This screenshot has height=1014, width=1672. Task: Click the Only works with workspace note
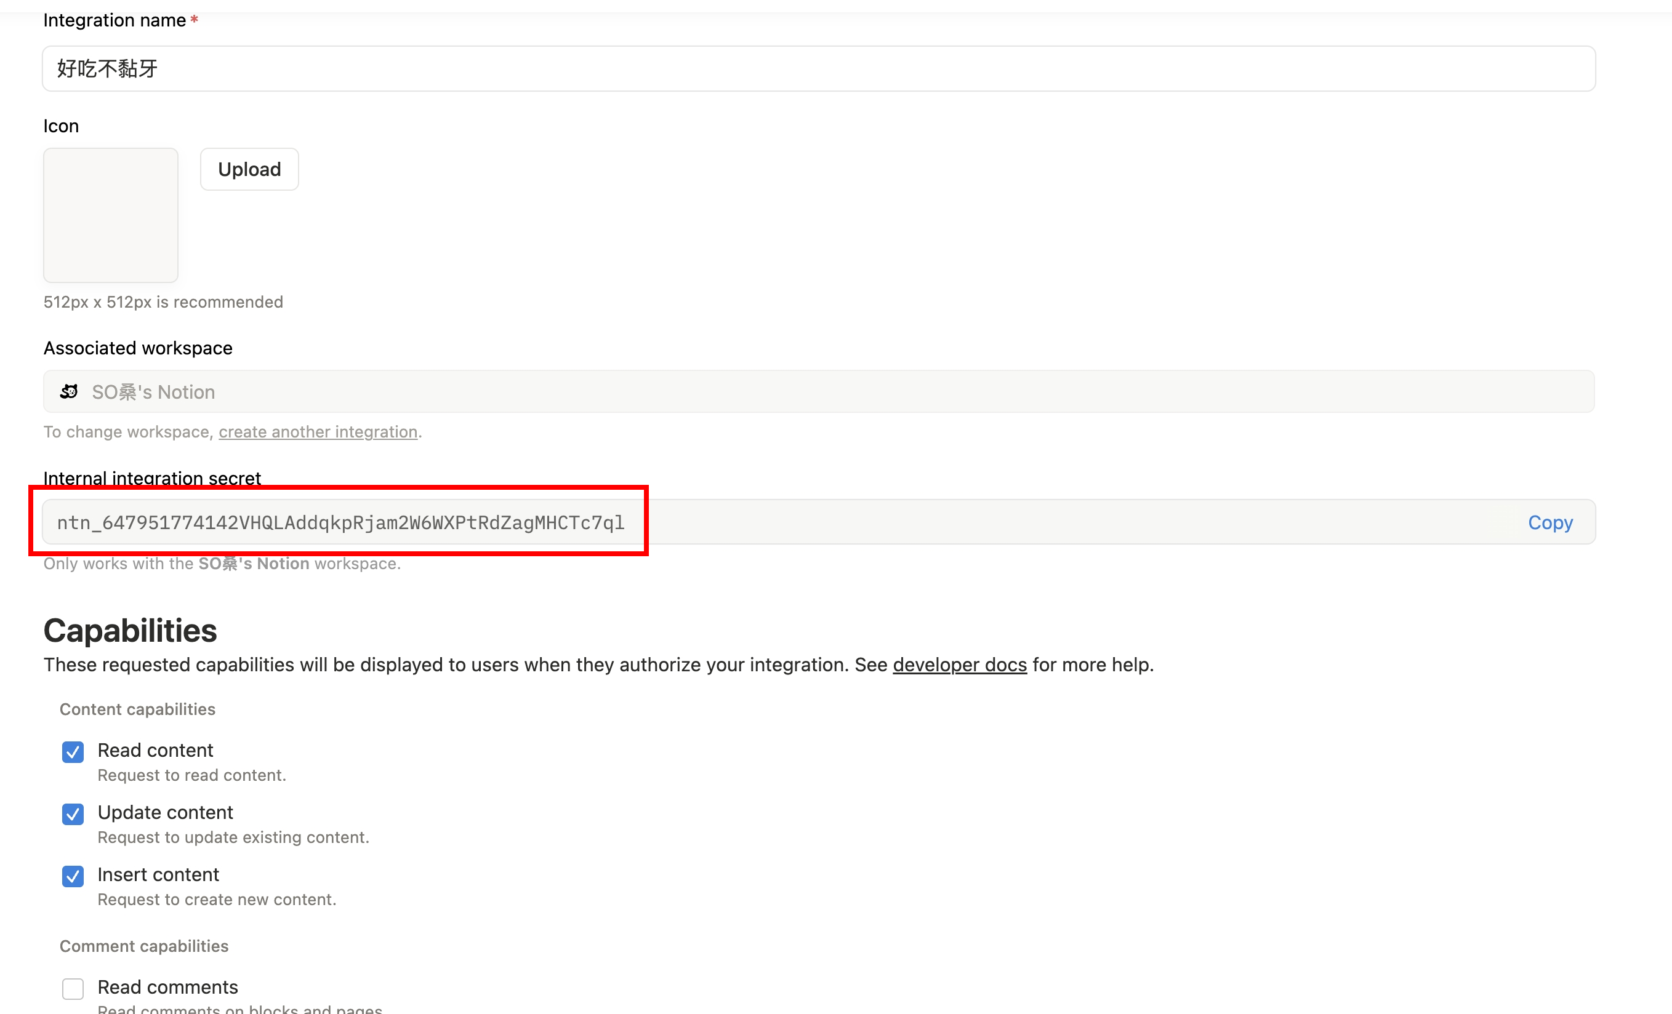tap(222, 564)
